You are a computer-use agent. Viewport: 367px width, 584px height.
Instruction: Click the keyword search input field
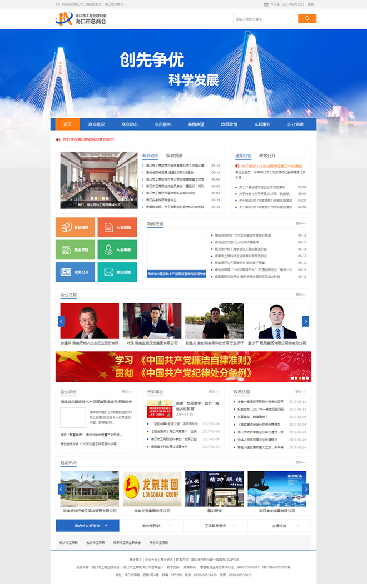pyautogui.click(x=265, y=19)
